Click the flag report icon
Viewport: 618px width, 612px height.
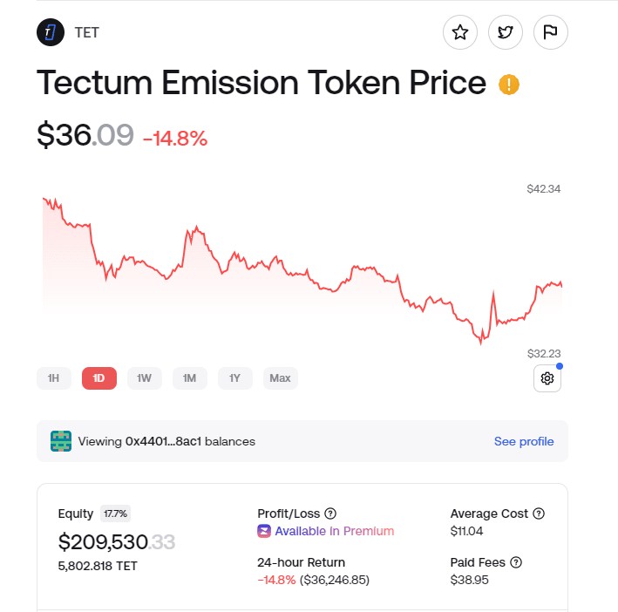point(550,33)
